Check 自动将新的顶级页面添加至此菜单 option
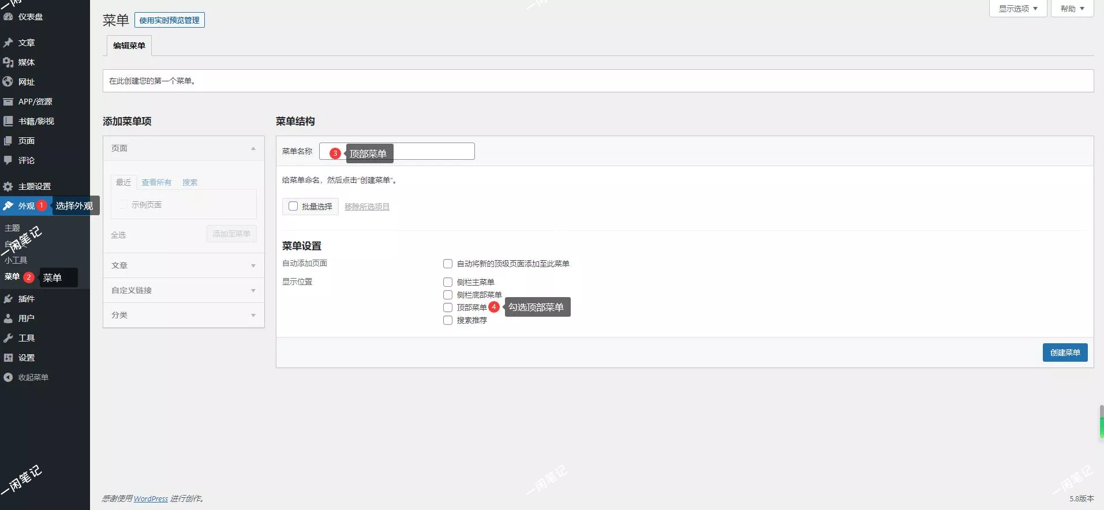Image resolution: width=1104 pixels, height=510 pixels. (x=448, y=264)
